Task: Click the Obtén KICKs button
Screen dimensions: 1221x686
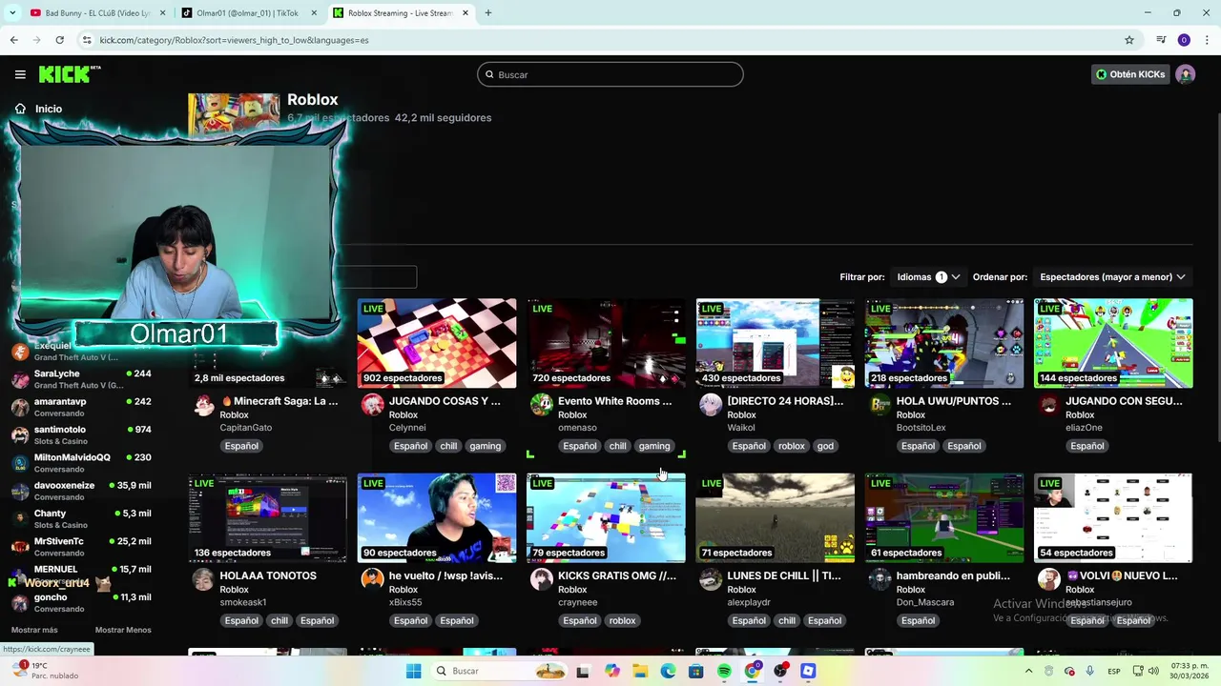Action: [1130, 74]
